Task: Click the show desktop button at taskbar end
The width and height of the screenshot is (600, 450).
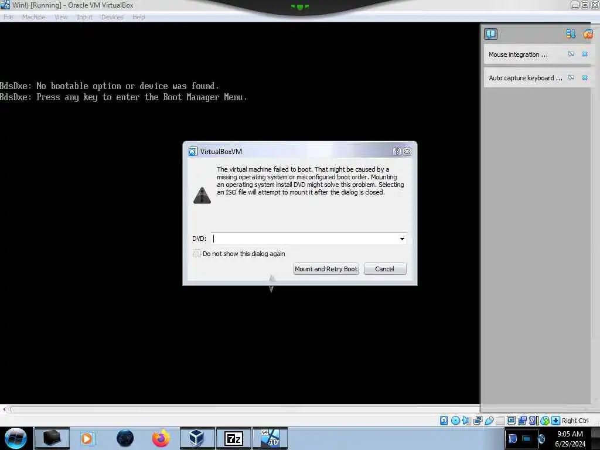Action: [x=595, y=438]
